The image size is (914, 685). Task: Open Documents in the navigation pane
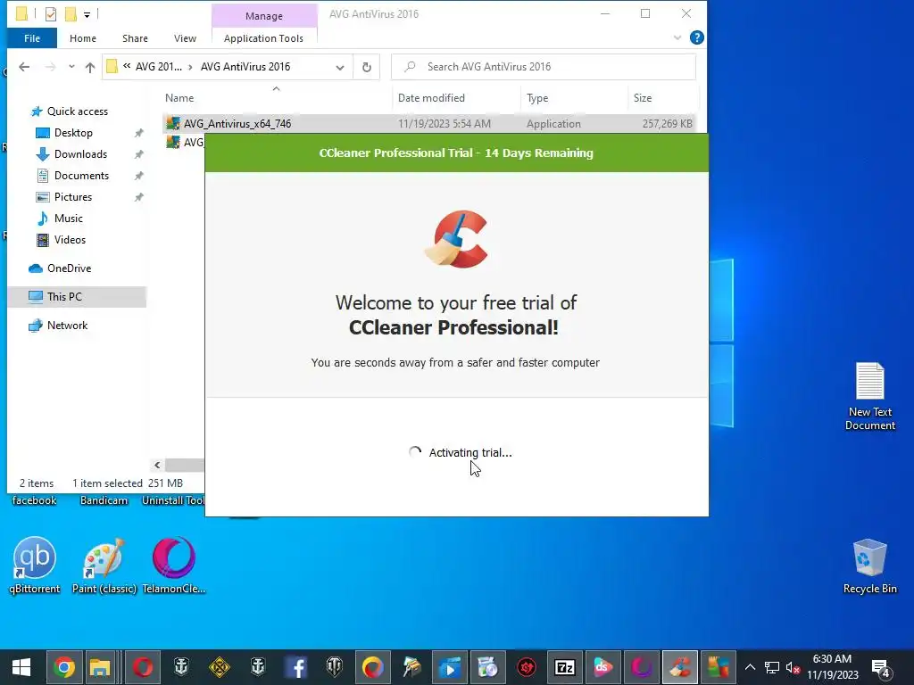click(81, 176)
